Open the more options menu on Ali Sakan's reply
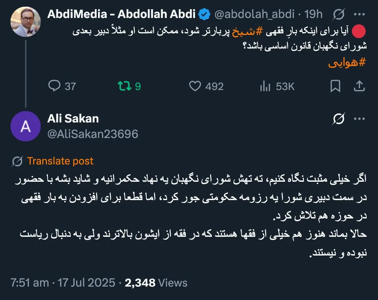378x300 pixels. click(x=360, y=119)
